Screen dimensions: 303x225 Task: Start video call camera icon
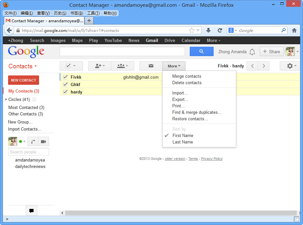click(44, 142)
